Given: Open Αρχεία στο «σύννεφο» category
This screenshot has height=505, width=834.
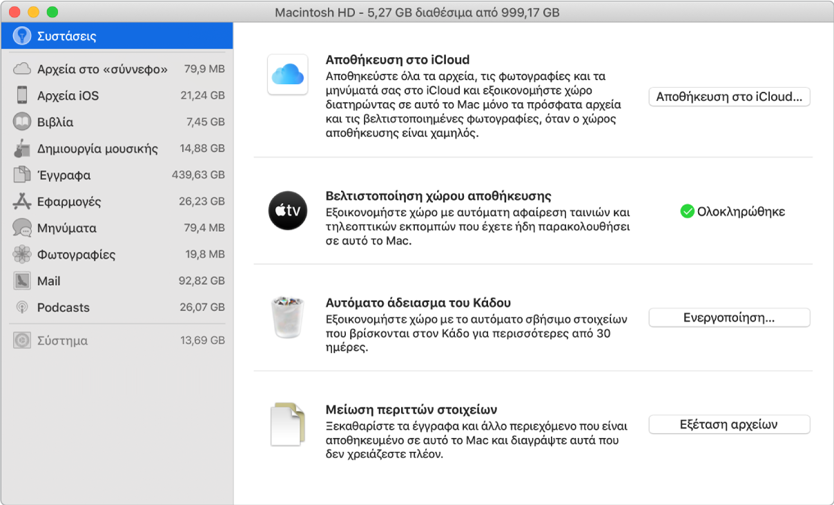Looking at the screenshot, I should (x=102, y=69).
